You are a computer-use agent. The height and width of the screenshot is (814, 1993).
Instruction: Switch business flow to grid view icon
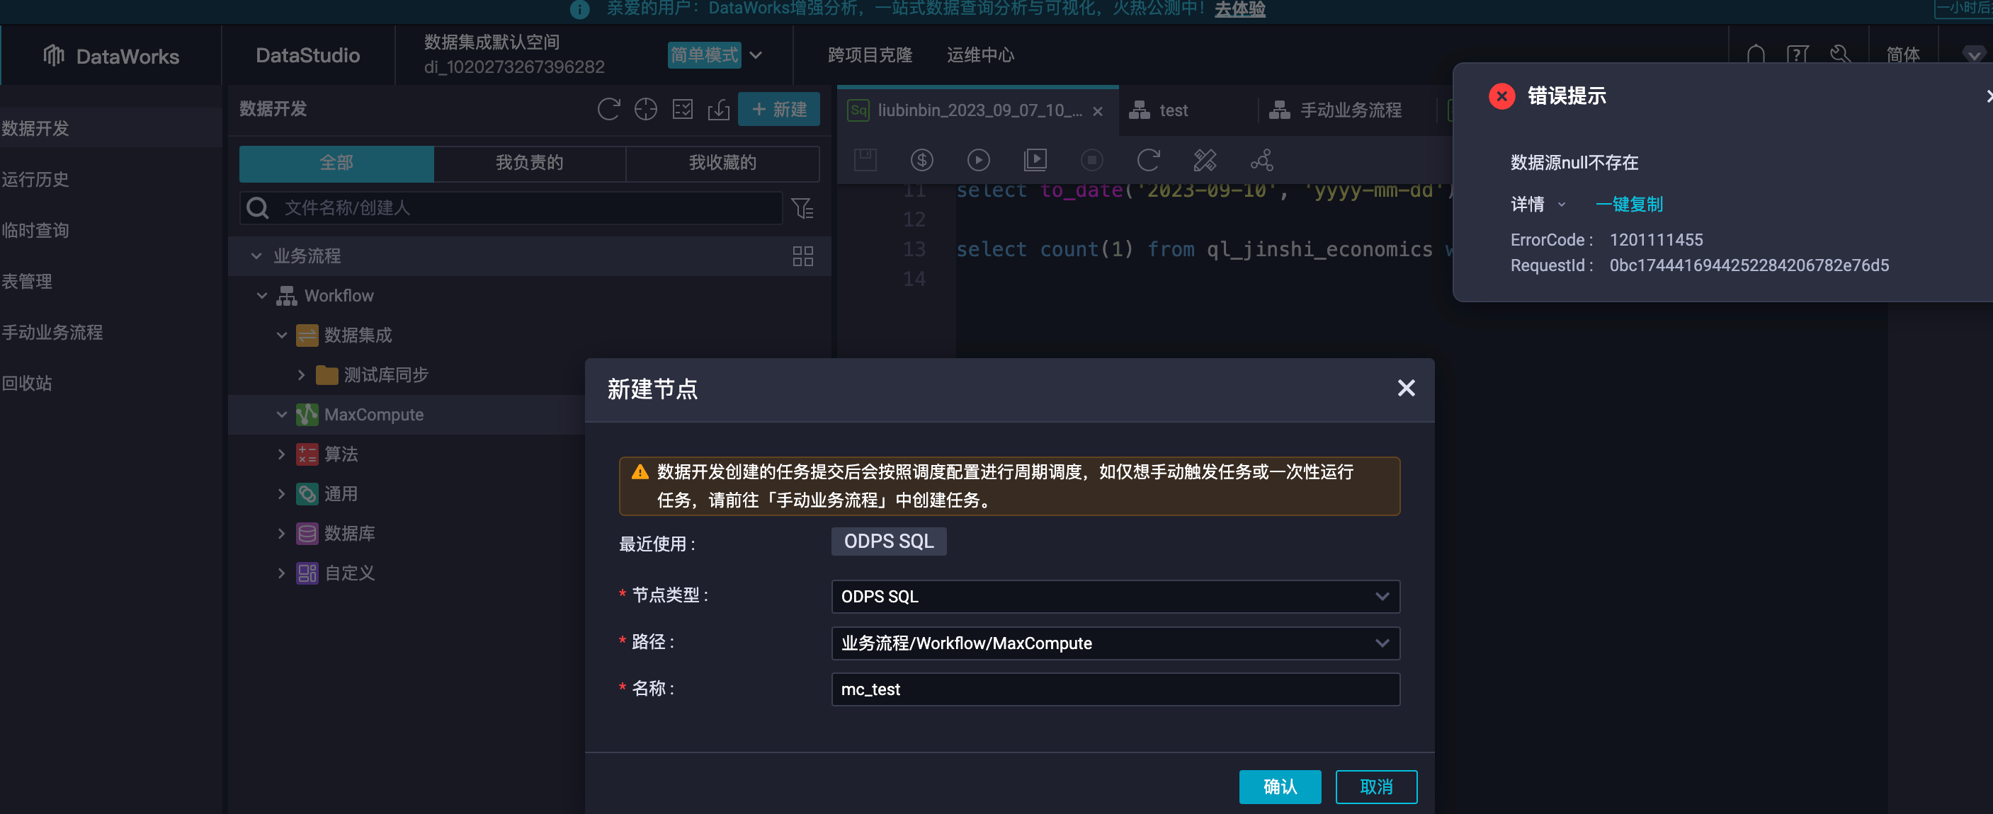coord(802,256)
